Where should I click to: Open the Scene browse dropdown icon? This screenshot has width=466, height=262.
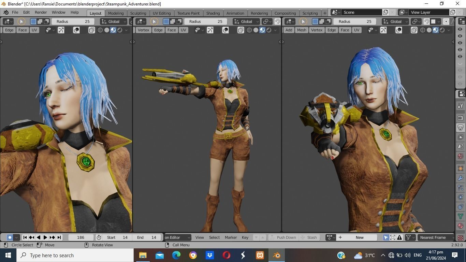point(336,12)
